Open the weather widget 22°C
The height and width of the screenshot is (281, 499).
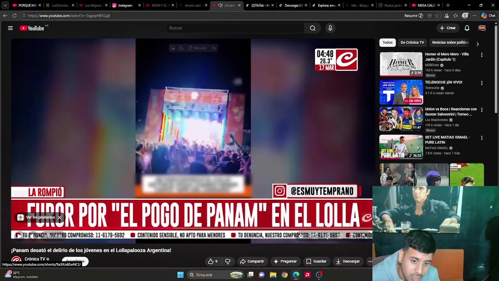click(x=21, y=275)
